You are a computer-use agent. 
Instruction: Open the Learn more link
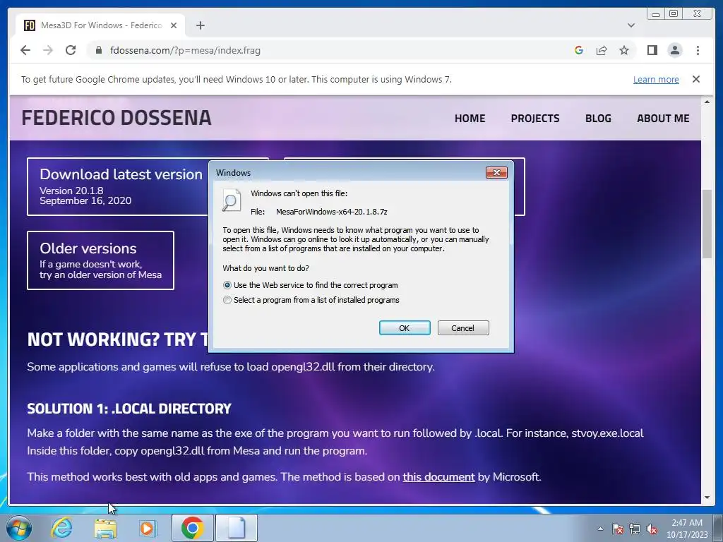click(656, 79)
